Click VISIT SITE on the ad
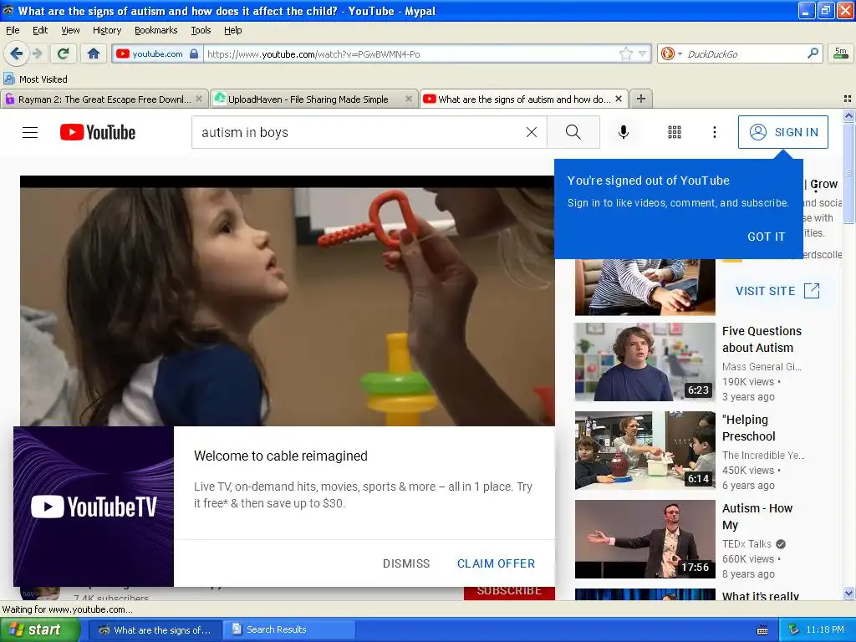This screenshot has width=856, height=642. tap(777, 290)
